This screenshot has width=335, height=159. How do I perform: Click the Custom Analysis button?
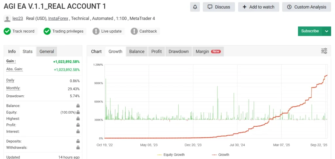click(306, 7)
